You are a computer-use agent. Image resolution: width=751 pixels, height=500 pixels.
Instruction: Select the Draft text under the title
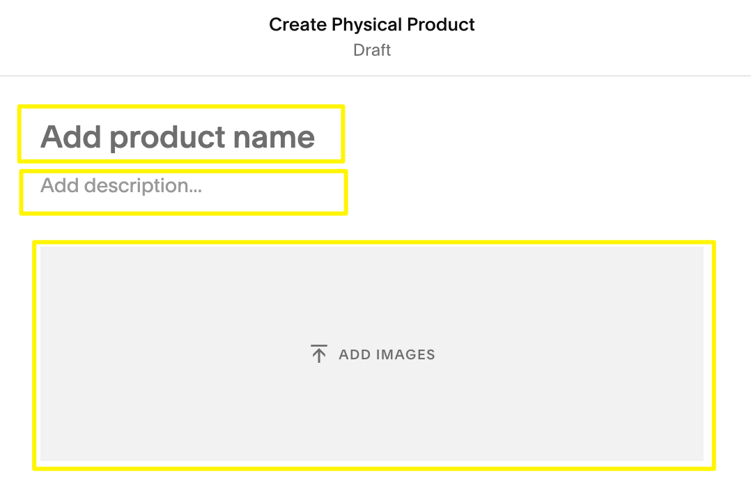click(x=372, y=50)
